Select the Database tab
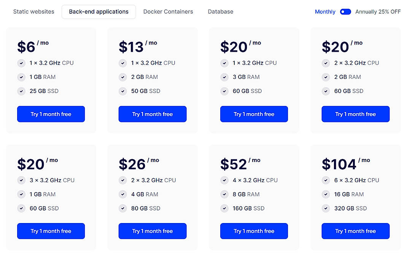Viewport: 407px width, 255px height. (220, 11)
